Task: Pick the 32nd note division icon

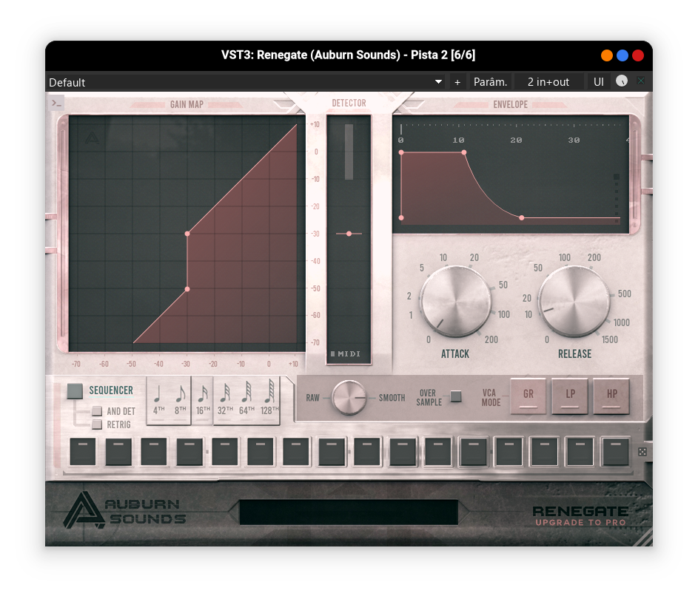Action: click(224, 400)
